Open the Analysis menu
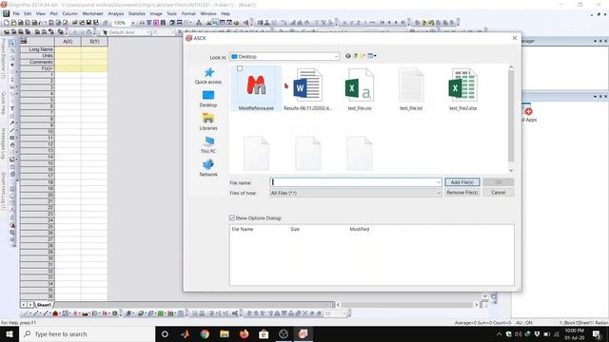The width and height of the screenshot is (609, 342). point(116,13)
